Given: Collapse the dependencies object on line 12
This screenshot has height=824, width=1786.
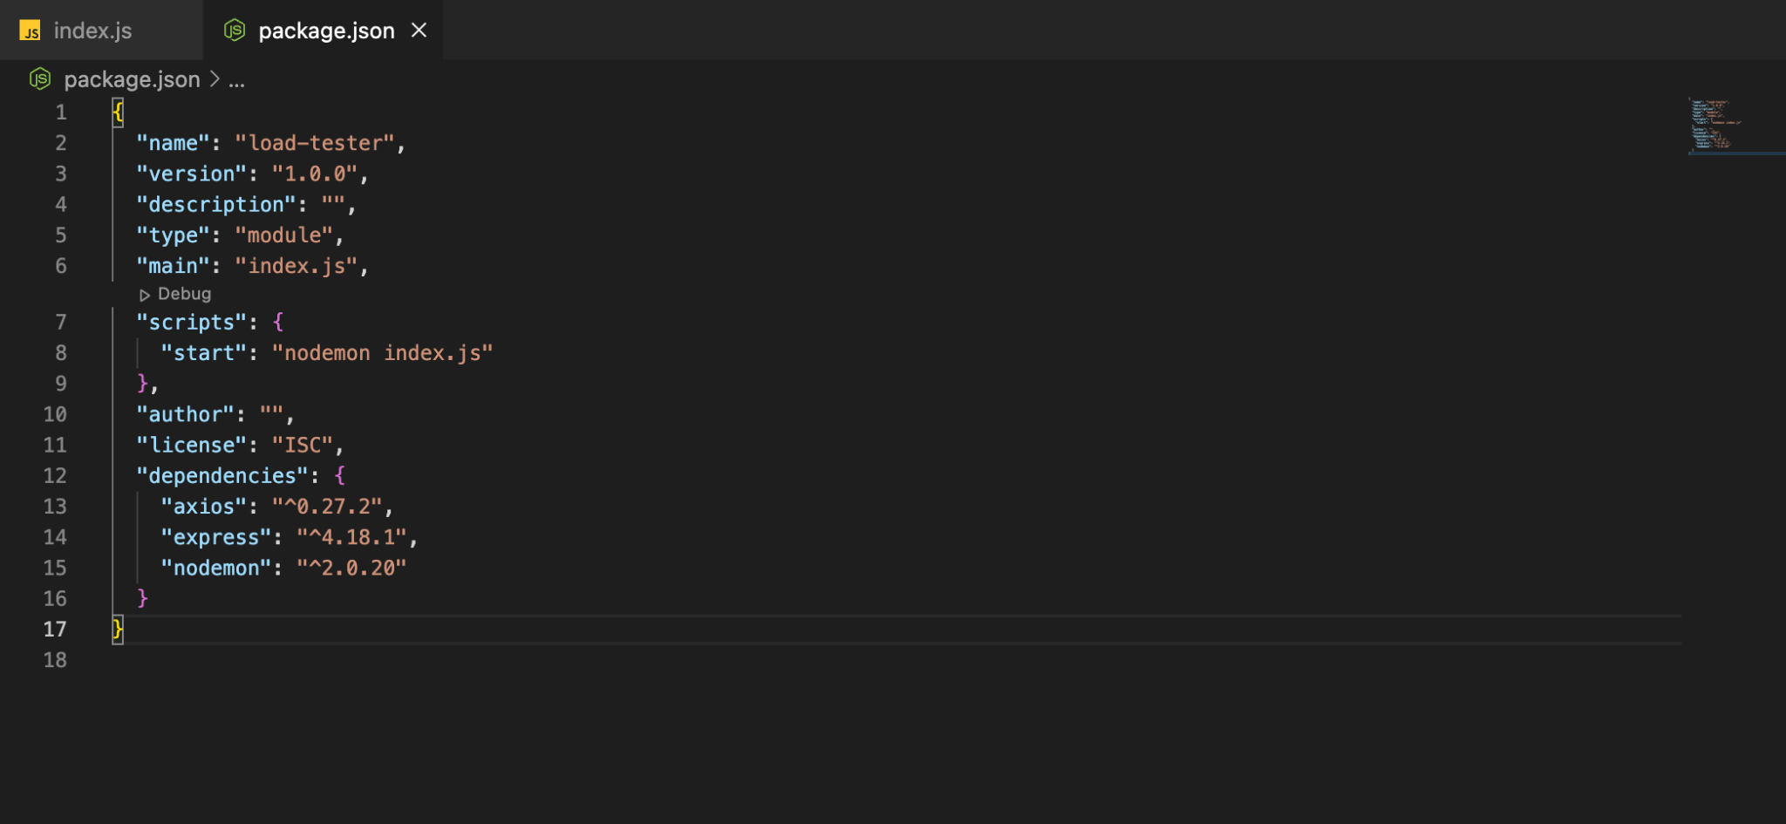Looking at the screenshot, I should click(93, 475).
